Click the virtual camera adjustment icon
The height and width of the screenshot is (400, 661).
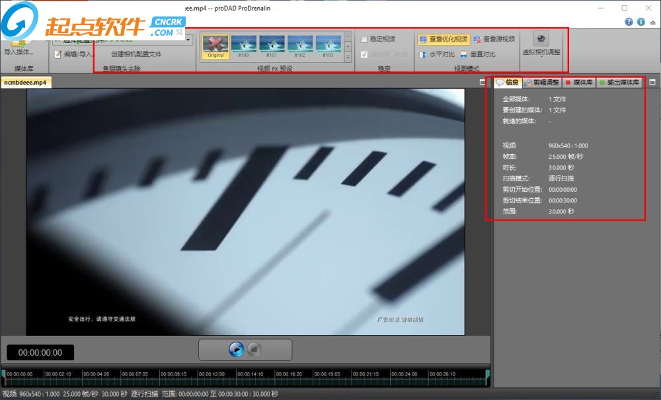tap(541, 40)
